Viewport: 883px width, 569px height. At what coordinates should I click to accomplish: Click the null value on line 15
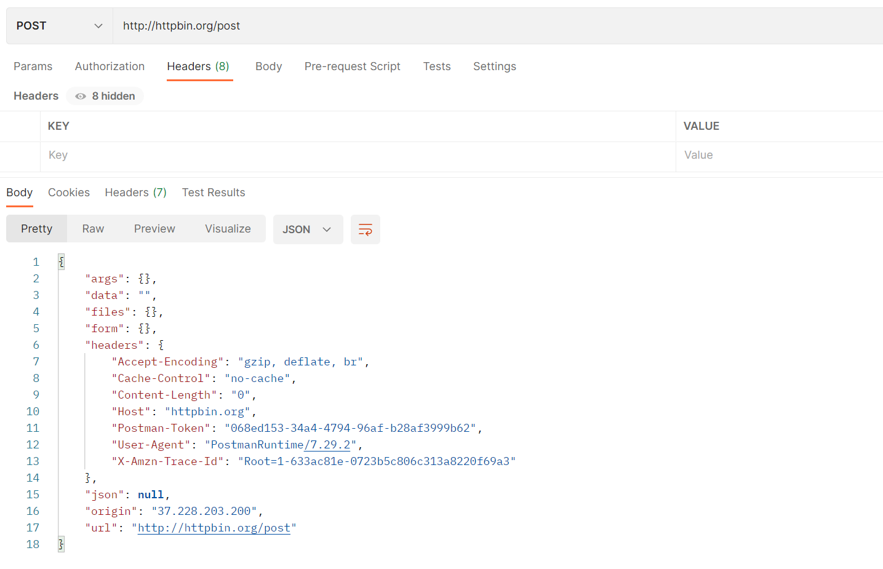pos(151,495)
